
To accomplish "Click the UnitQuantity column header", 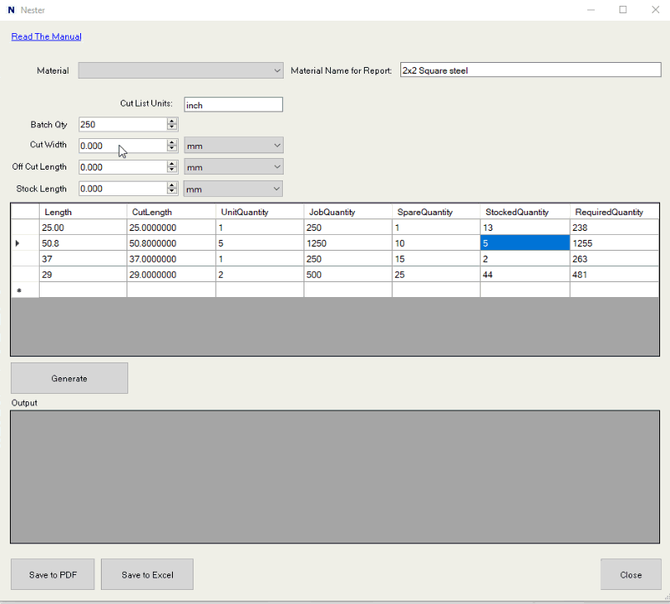I will [x=260, y=212].
